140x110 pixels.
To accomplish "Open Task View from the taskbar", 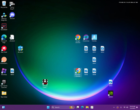I will pyautogui.click(x=78, y=107).
